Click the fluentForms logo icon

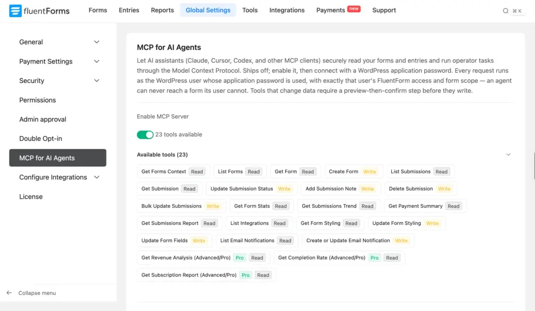(x=15, y=10)
